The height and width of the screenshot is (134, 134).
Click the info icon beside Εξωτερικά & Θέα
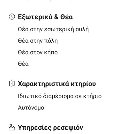[x=12, y=17]
